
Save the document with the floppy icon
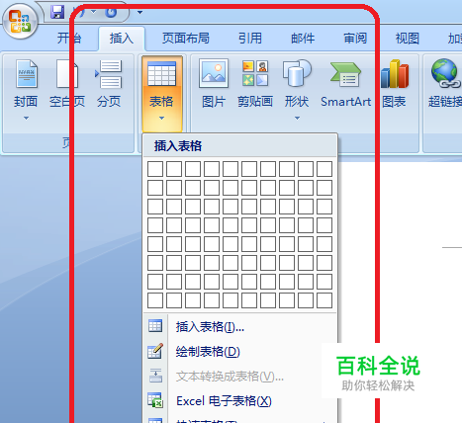coord(57,12)
